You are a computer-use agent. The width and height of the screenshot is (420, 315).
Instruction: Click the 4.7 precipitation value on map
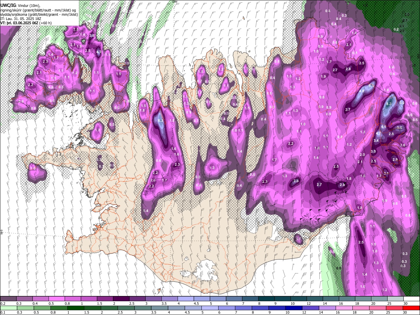click(x=378, y=134)
